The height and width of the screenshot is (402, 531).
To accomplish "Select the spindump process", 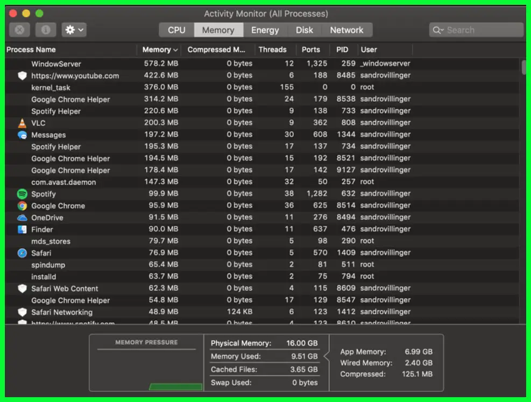I will coord(262,264).
